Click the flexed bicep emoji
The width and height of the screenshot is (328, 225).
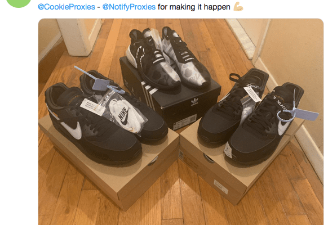click(x=238, y=7)
